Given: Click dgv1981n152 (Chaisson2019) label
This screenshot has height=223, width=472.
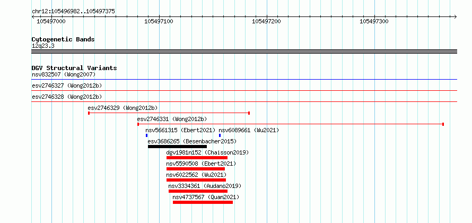Looking at the screenshot, I should 208,152.
